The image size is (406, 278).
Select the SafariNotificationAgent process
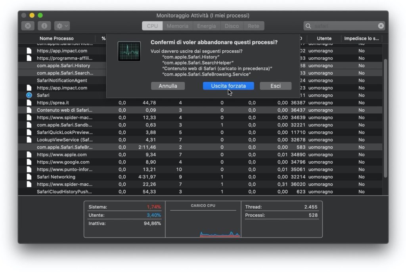click(62, 80)
